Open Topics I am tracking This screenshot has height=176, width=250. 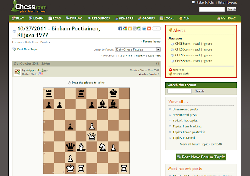[187, 127]
